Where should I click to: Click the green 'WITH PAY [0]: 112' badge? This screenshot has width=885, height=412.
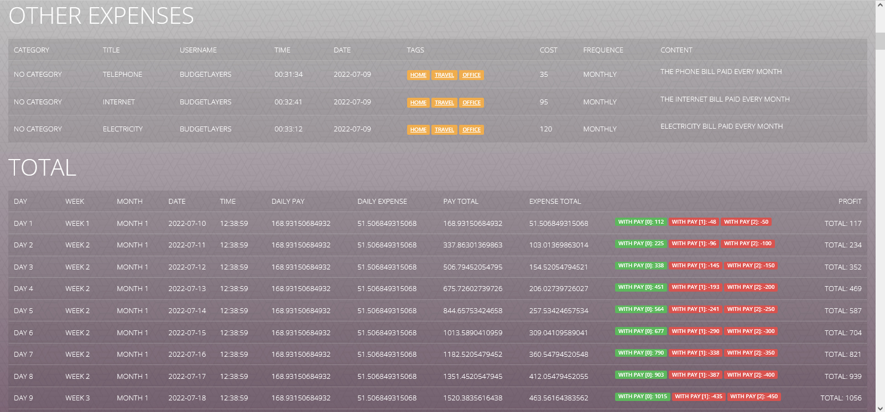[x=641, y=222]
